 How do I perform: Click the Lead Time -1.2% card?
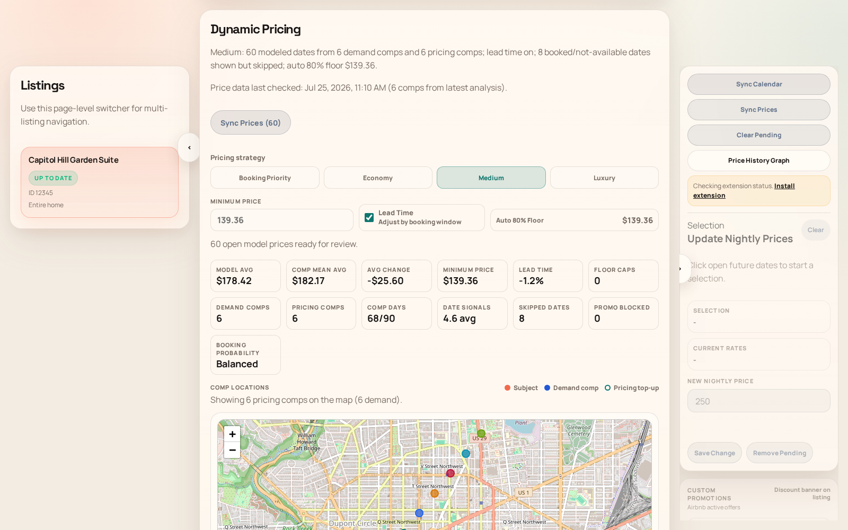pos(548,276)
